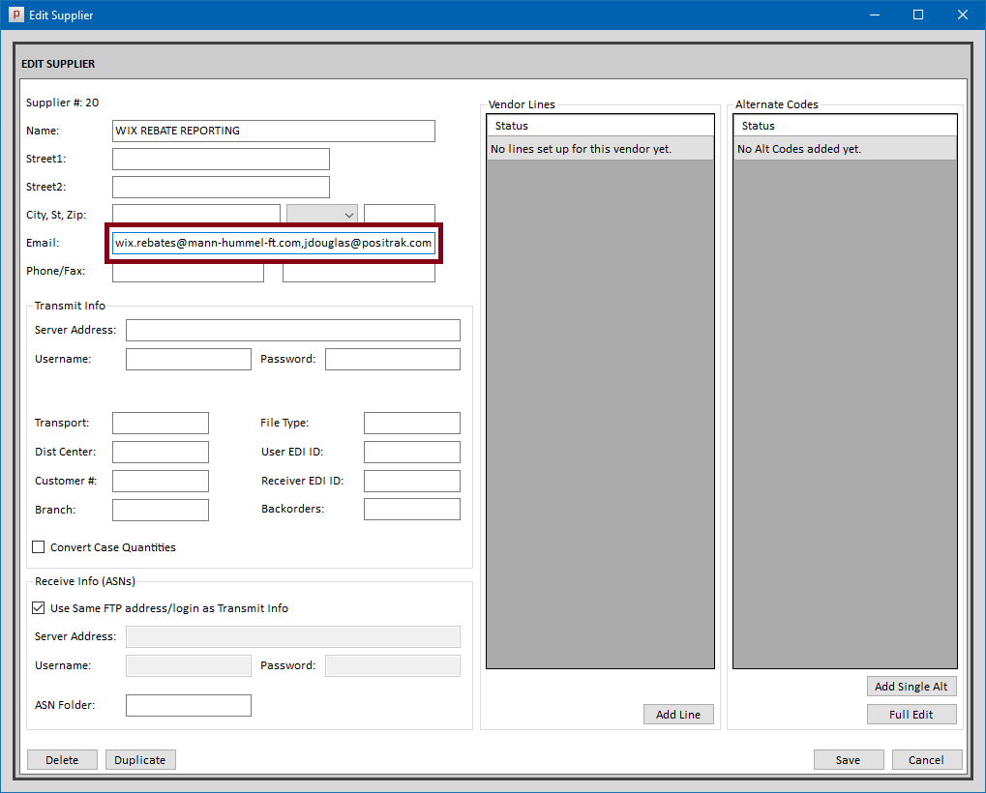Click the File Type input field
The height and width of the screenshot is (793, 986).
(x=412, y=423)
